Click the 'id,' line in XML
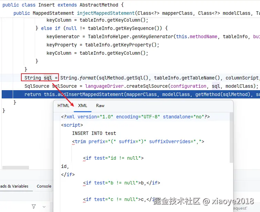This screenshot has width=260, height=212. pyautogui.click(x=65, y=166)
